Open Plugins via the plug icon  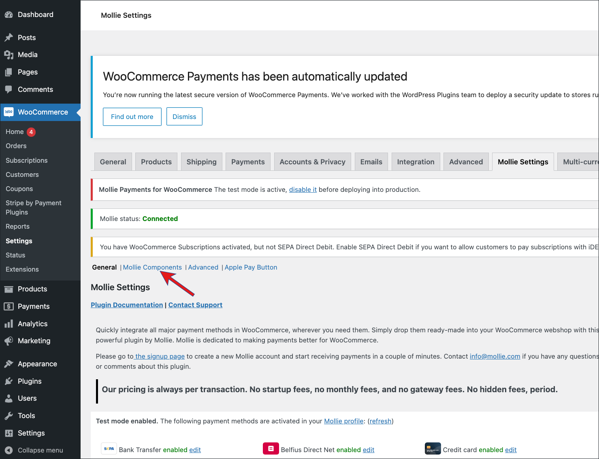tap(9, 381)
